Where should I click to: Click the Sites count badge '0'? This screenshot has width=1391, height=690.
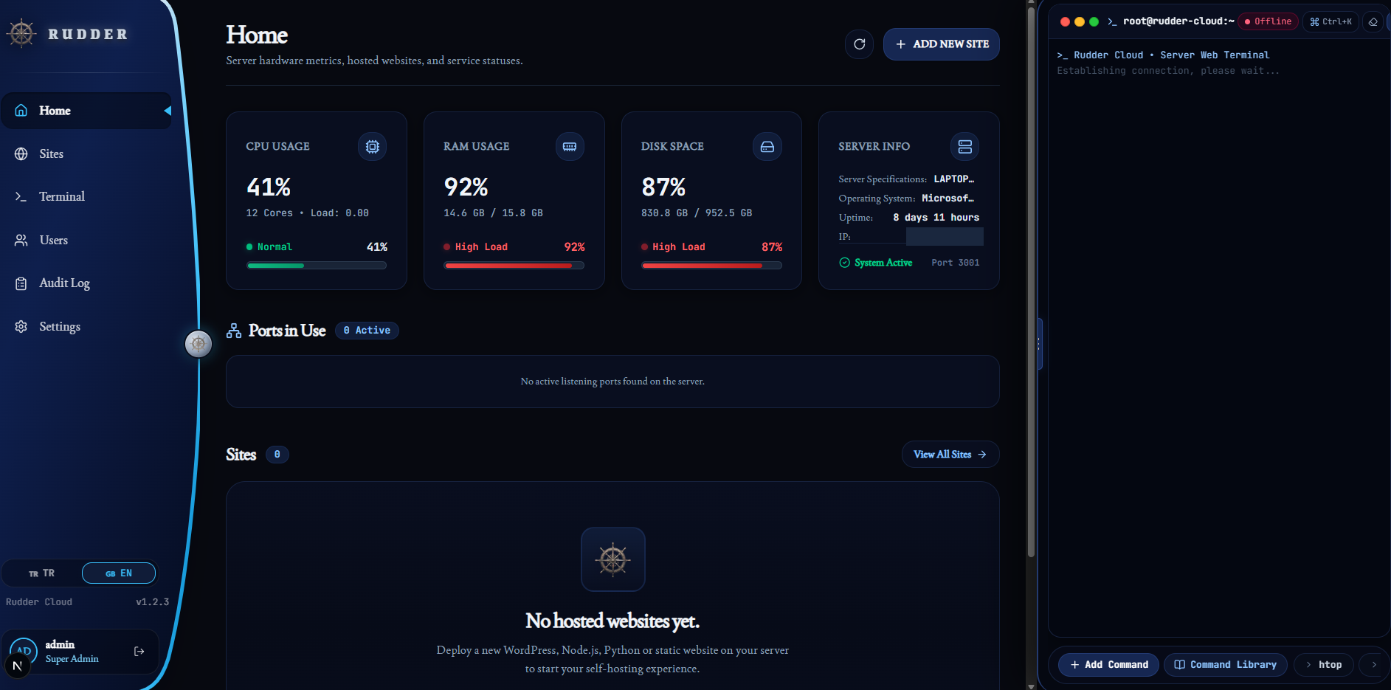pos(277,455)
